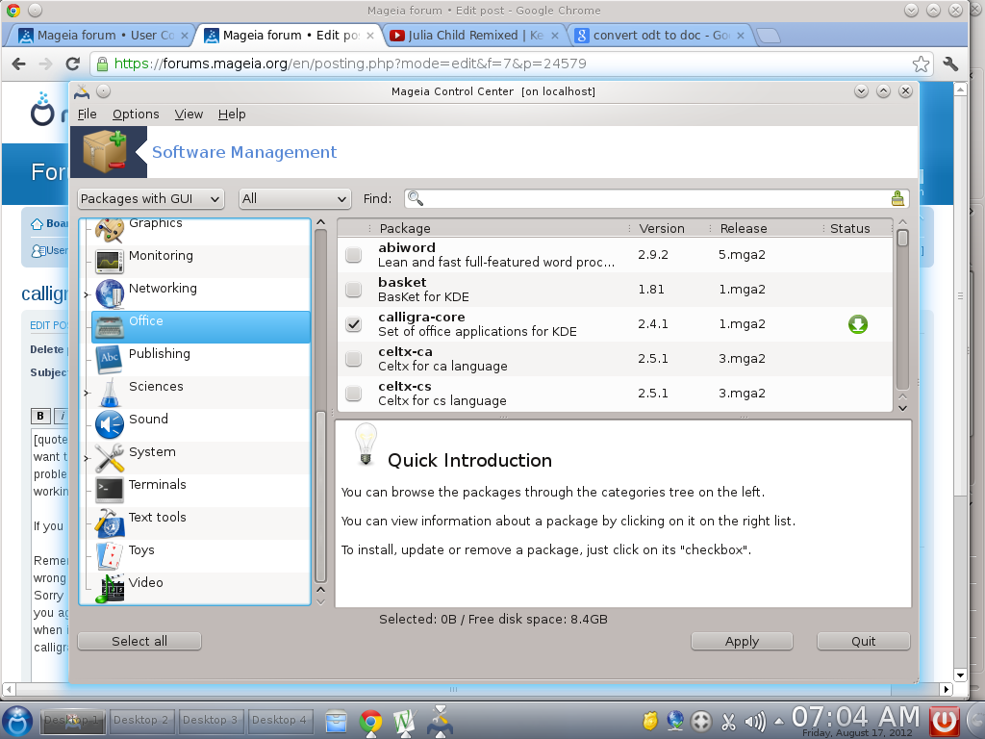Click the magnifier icon in Find field
The height and width of the screenshot is (739, 985).
tap(416, 198)
